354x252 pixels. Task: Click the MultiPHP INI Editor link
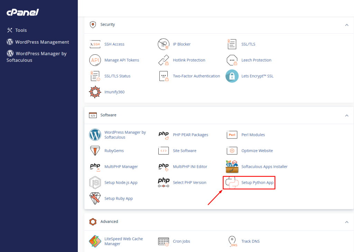pos(190,166)
